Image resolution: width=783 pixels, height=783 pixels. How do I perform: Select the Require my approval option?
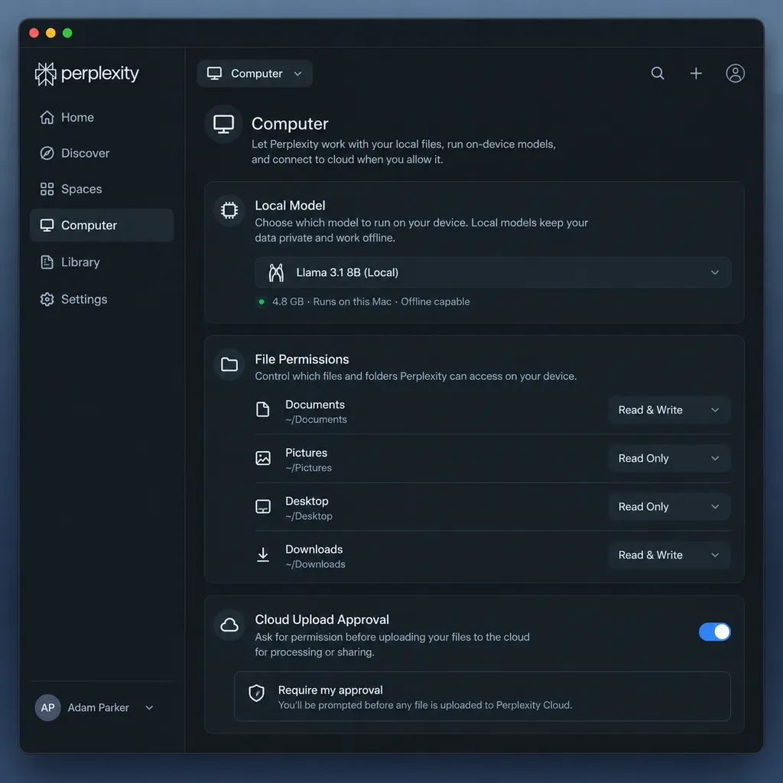click(x=482, y=697)
